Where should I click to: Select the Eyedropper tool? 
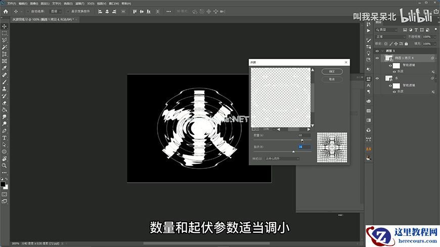(4, 68)
